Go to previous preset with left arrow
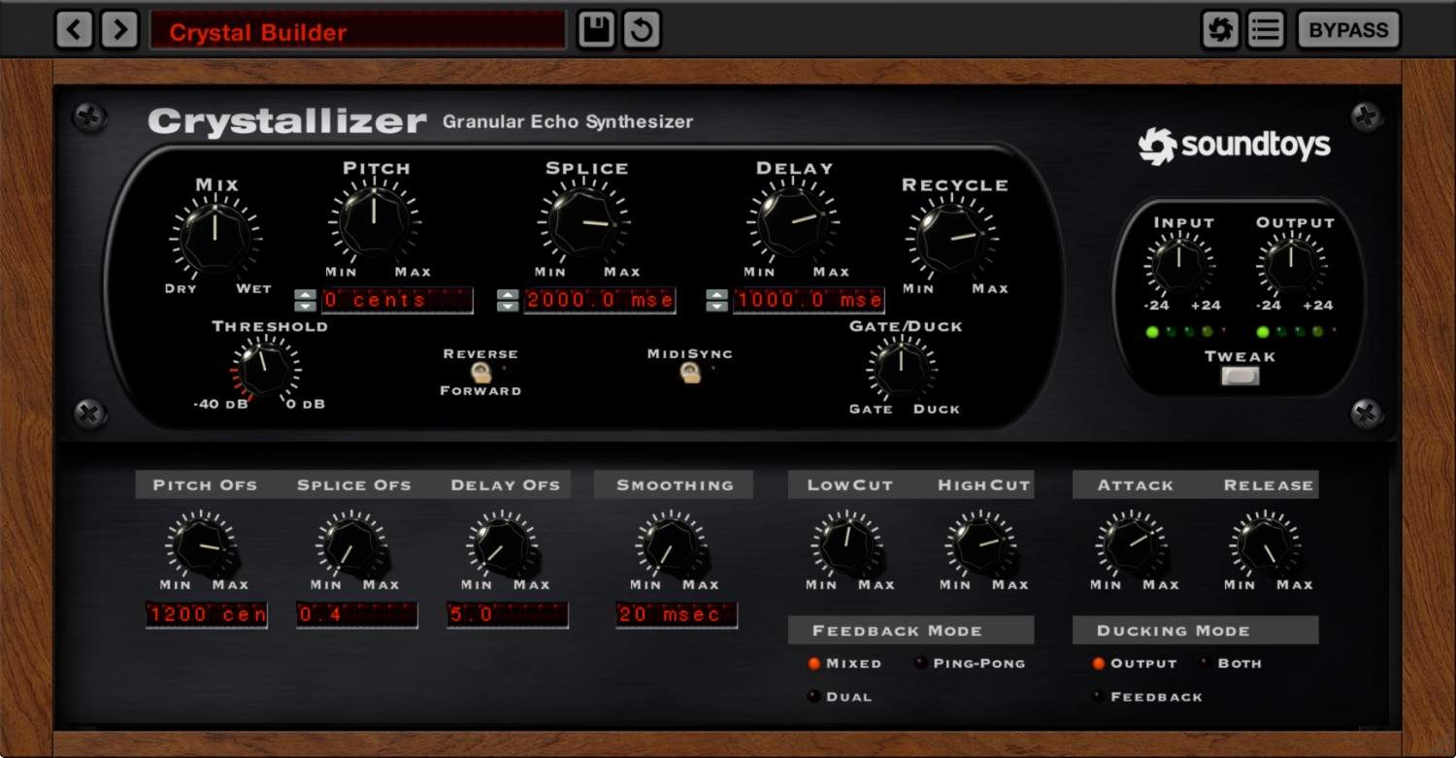 tap(74, 29)
